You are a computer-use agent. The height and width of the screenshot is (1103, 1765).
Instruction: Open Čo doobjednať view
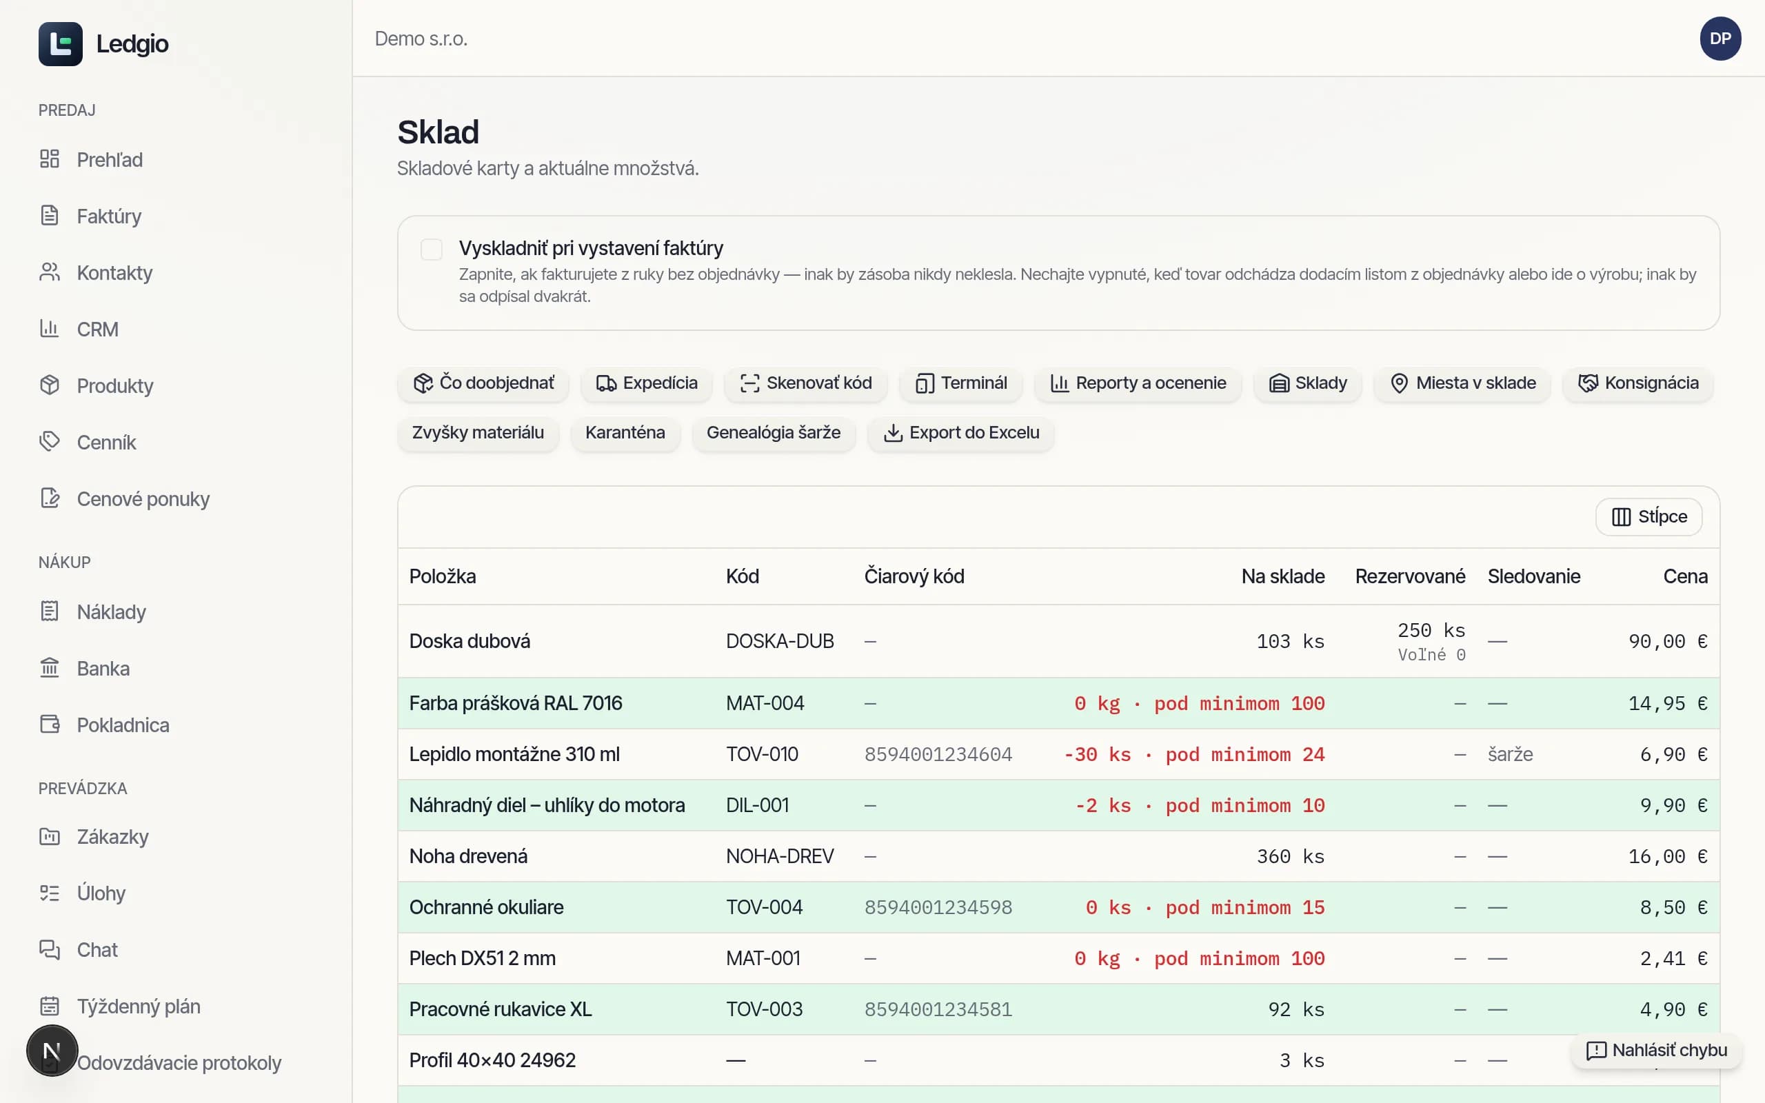pyautogui.click(x=483, y=383)
